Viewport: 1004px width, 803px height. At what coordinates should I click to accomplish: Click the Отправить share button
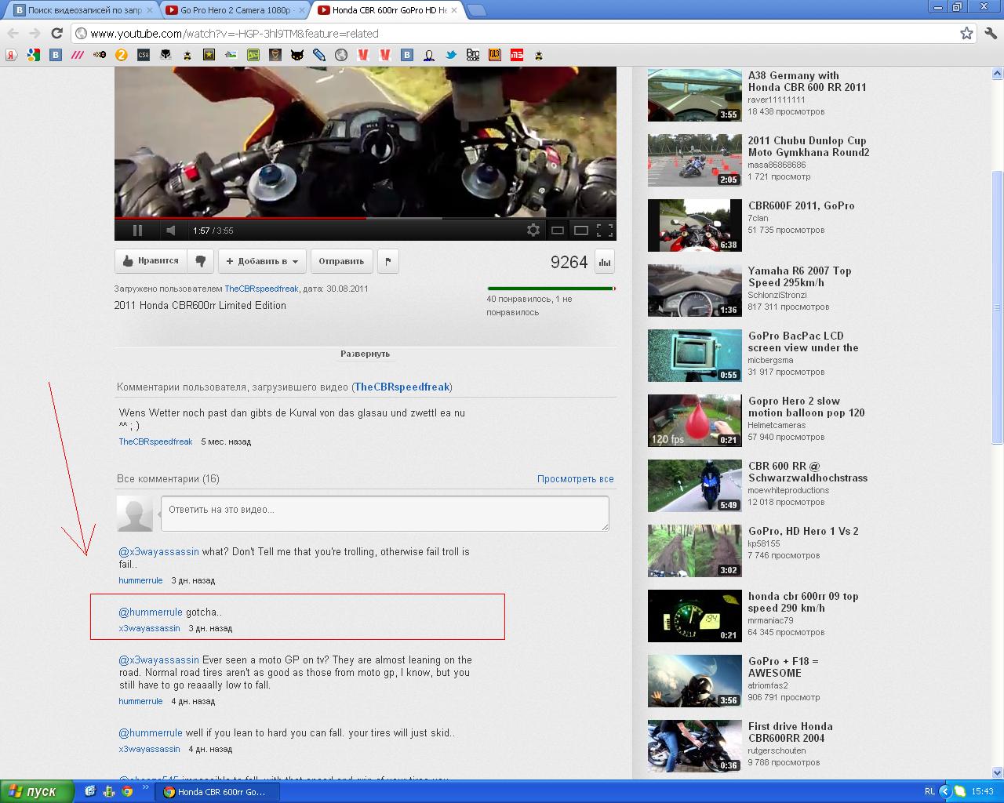tap(341, 261)
